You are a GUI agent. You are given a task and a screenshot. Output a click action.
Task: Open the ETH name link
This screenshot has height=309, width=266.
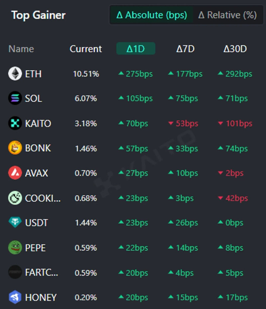pyautogui.click(x=33, y=73)
